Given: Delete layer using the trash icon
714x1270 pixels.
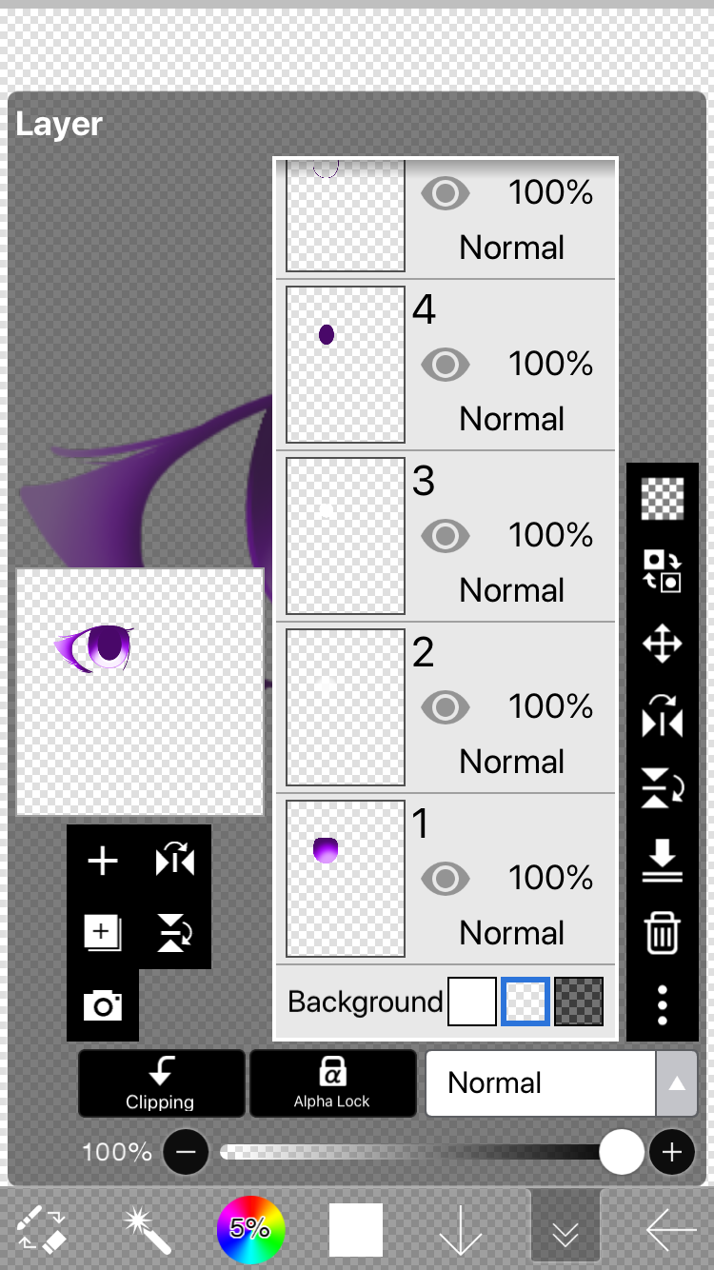Looking at the screenshot, I should click(x=662, y=932).
